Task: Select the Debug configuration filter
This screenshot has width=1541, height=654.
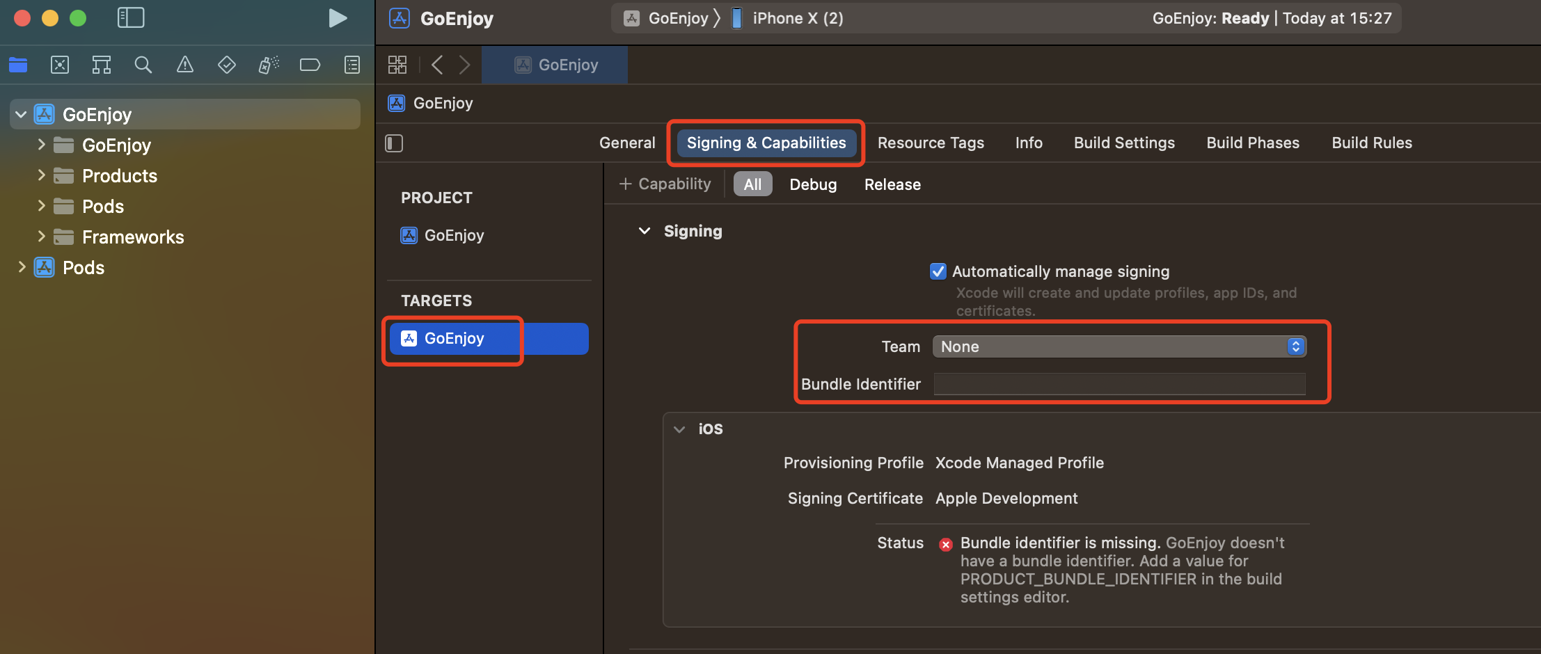Action: [x=813, y=184]
